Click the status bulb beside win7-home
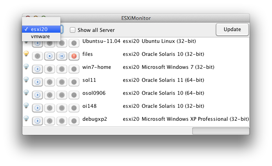 point(26,66)
